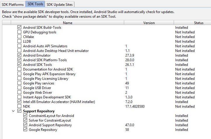Image resolution: width=211 pixels, height=139 pixels.
Task: Uncheck Intel x86 Emulator Accelerator checkbox
Action: 20,102
